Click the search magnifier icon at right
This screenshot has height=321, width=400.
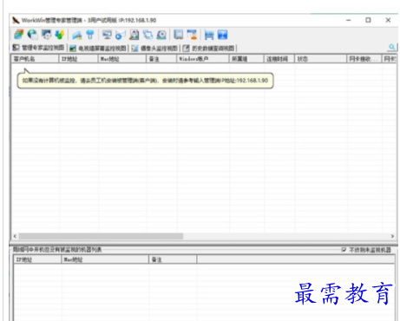point(392,47)
